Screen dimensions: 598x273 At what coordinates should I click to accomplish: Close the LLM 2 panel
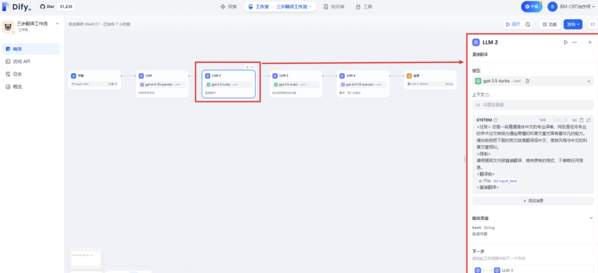click(x=590, y=42)
